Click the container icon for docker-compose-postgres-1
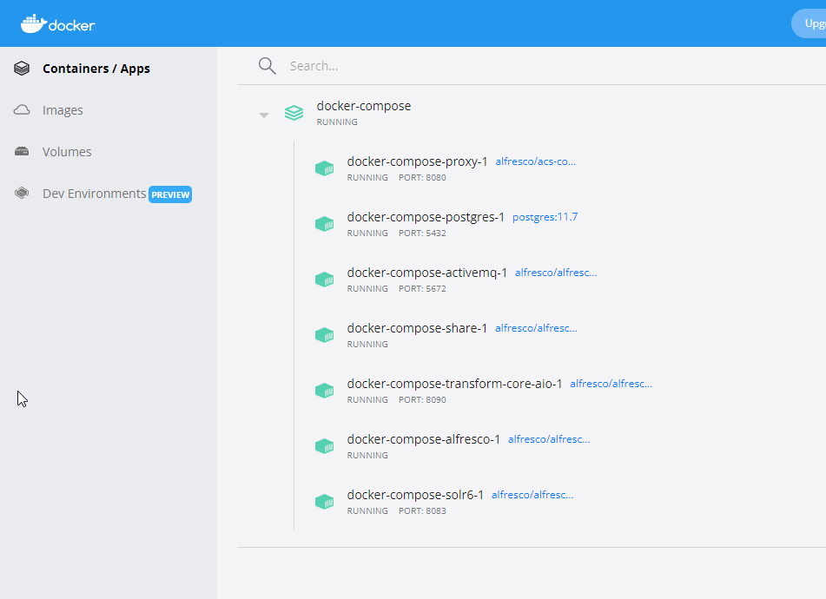826x599 pixels. point(325,223)
